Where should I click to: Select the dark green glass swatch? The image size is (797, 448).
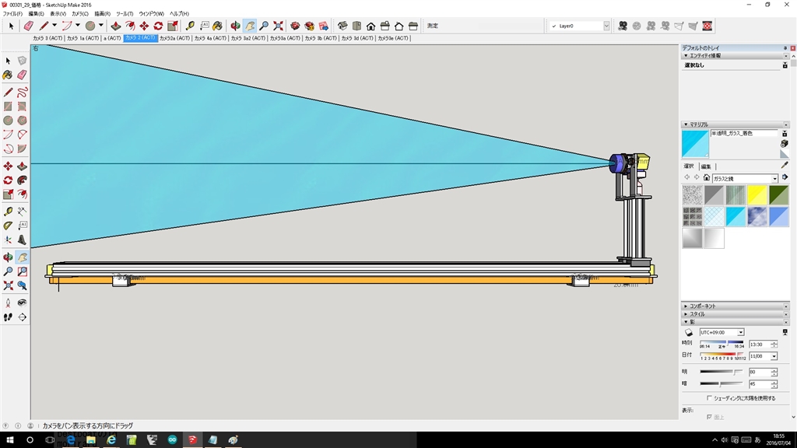[x=778, y=195]
